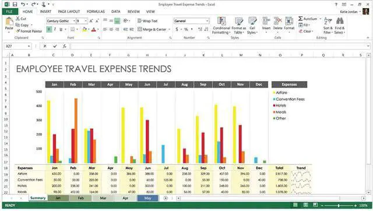Click the Clear eraser command

pyautogui.click(x=306, y=31)
